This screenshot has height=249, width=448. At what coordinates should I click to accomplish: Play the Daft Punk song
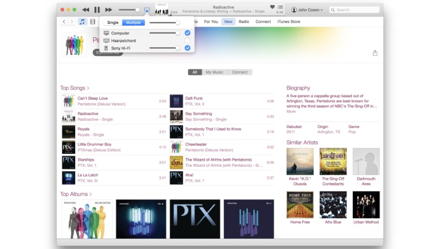pyautogui.click(x=222, y=101)
